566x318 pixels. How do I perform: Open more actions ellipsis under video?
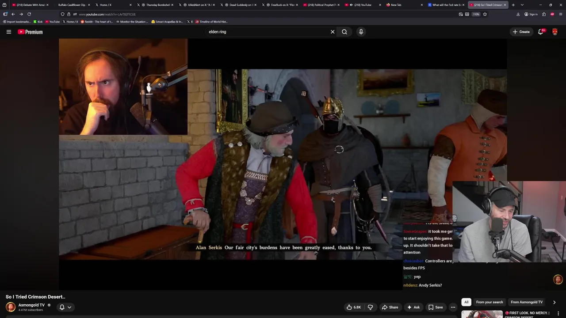[x=453, y=307]
